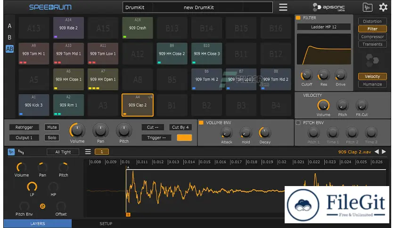Image resolution: width=394 pixels, height=228 pixels.
Task: Click the pad Pan knob
Action: (100, 130)
